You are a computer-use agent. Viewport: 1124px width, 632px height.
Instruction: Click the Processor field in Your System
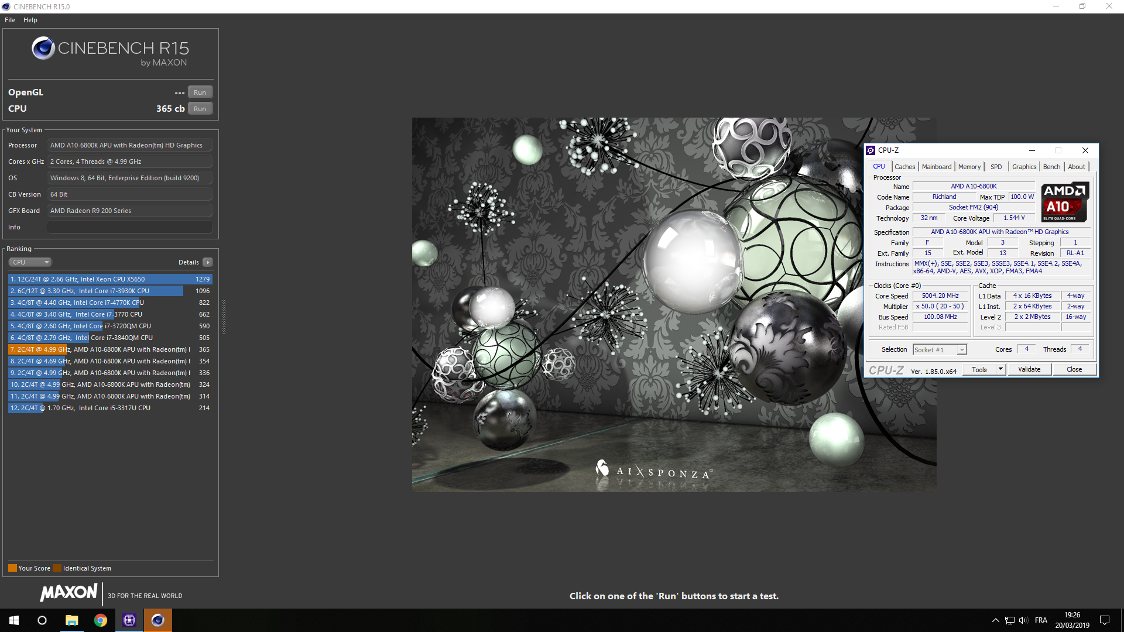(129, 145)
